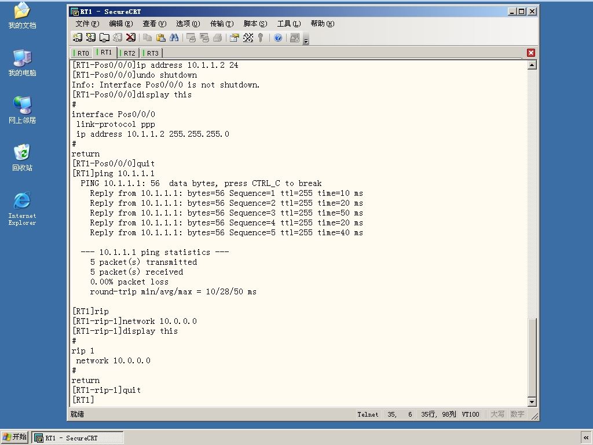This screenshot has width=593, height=445.
Task: Click the Telnet status bar entry
Action: (x=368, y=414)
